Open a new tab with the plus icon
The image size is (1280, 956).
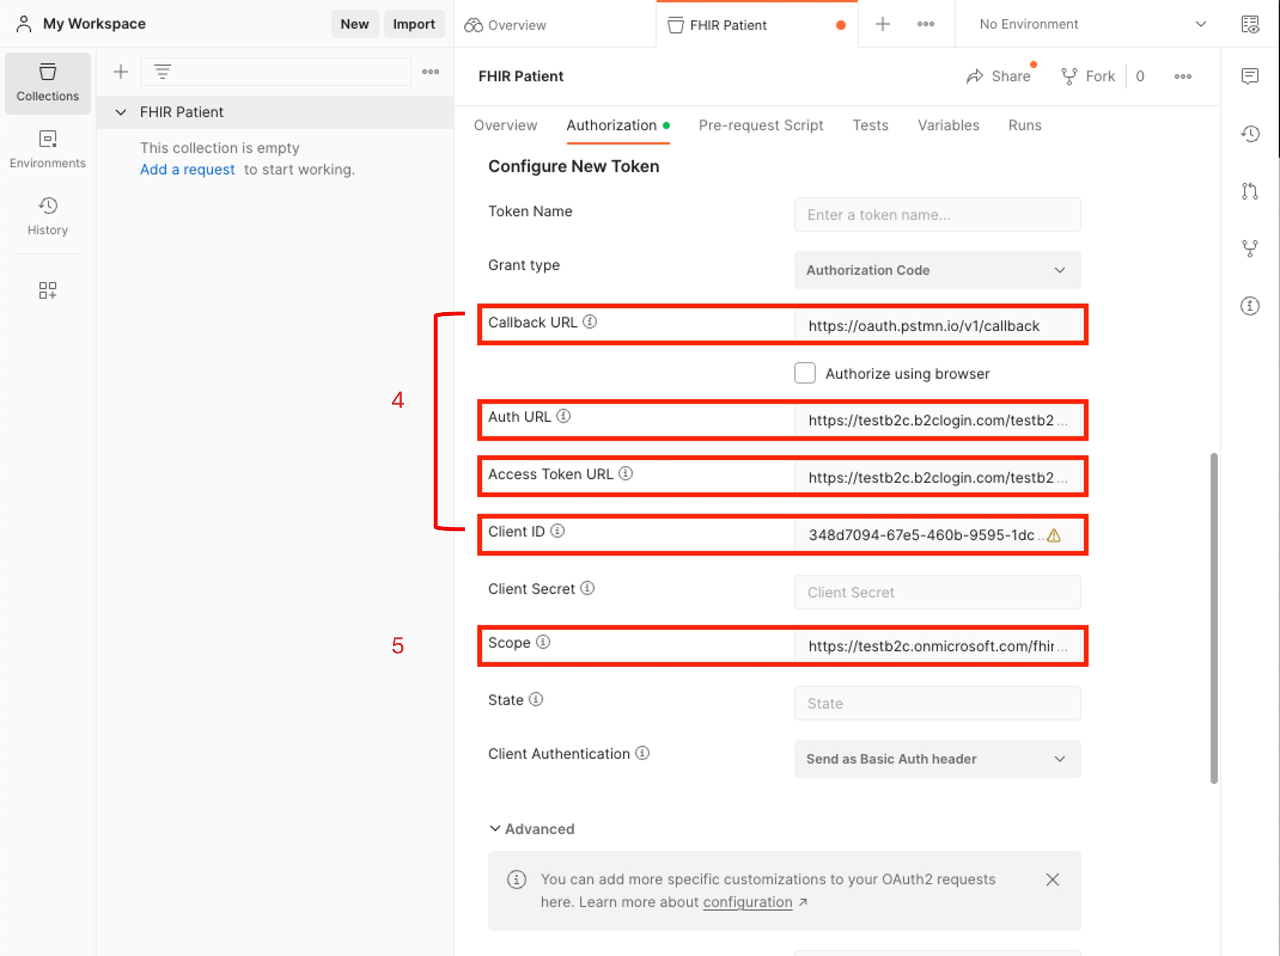(882, 24)
